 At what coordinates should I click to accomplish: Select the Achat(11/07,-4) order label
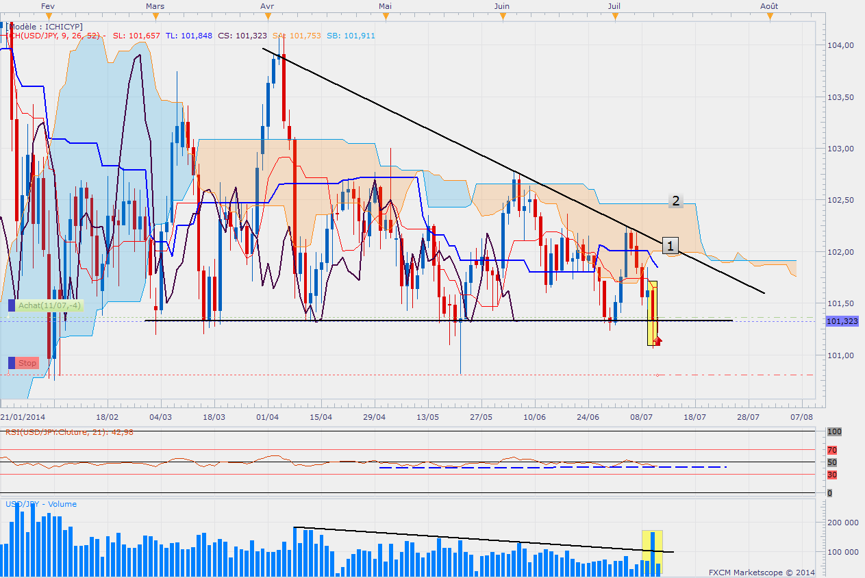pyautogui.click(x=49, y=306)
